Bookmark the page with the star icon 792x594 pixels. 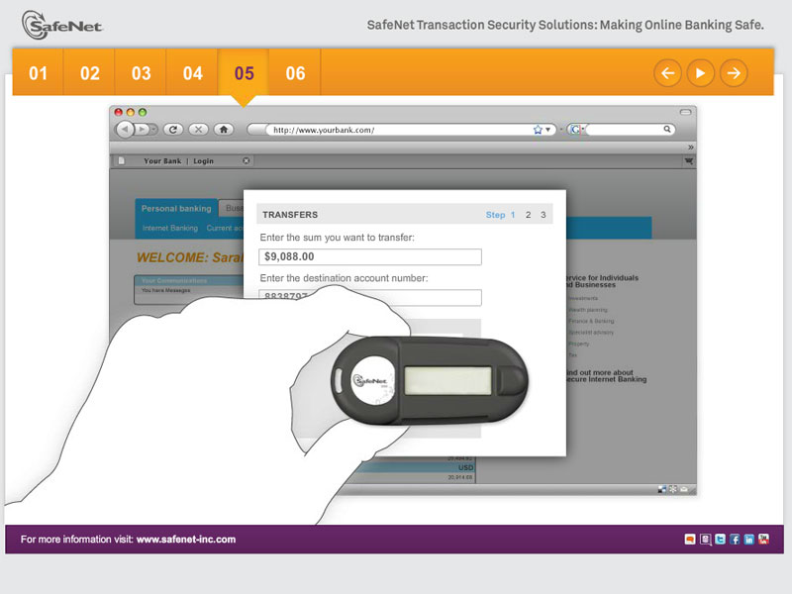(538, 130)
